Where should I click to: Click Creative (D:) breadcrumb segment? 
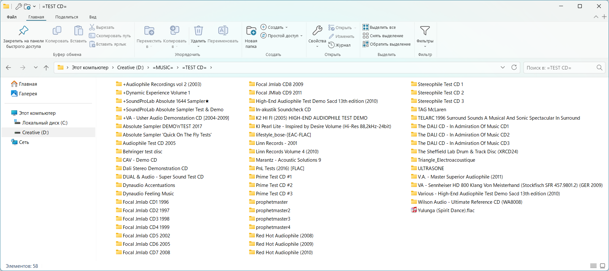(131, 68)
